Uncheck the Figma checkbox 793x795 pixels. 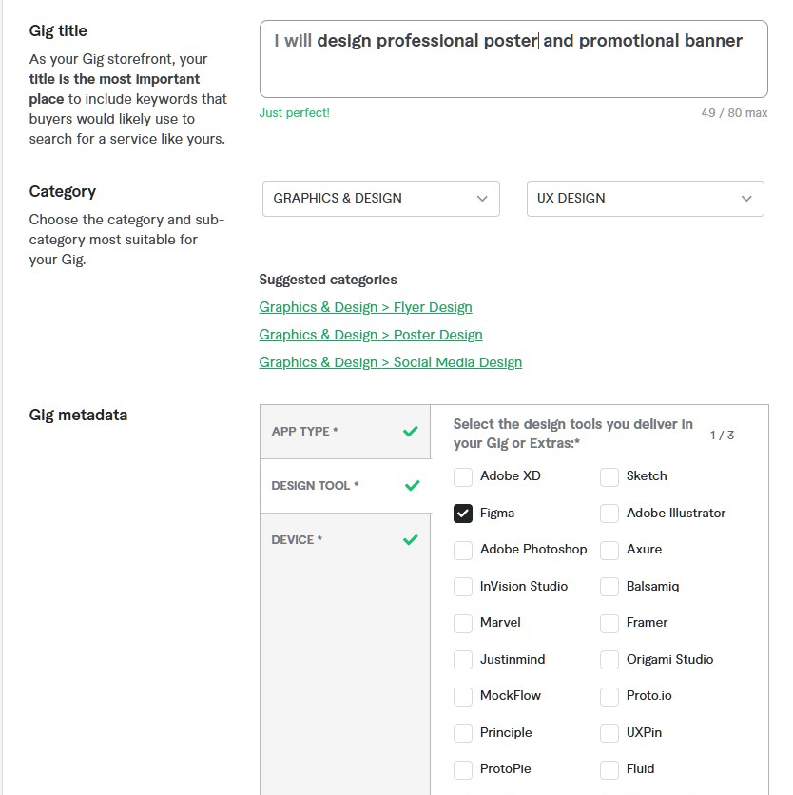click(463, 514)
